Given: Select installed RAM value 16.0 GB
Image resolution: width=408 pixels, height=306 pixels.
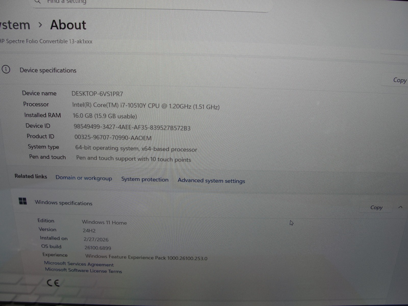Looking at the screenshot, I should [x=105, y=116].
